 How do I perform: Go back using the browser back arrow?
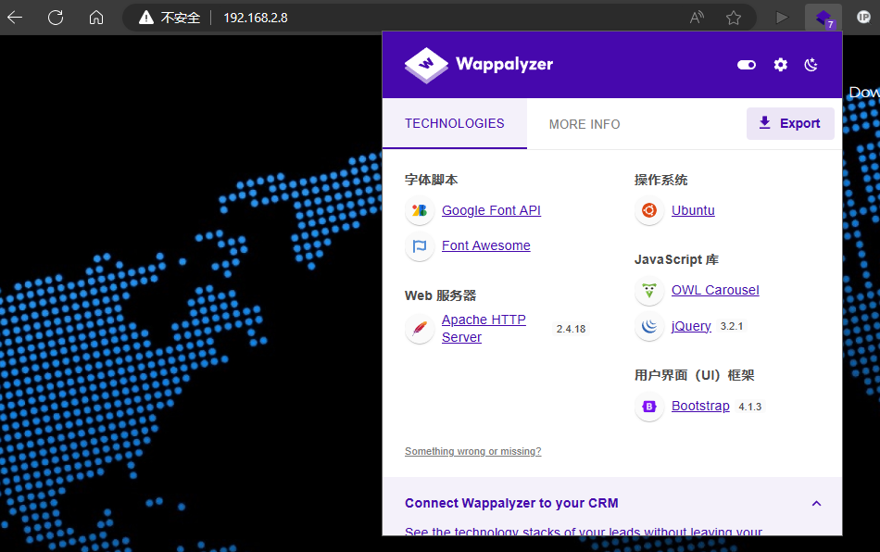click(x=15, y=18)
